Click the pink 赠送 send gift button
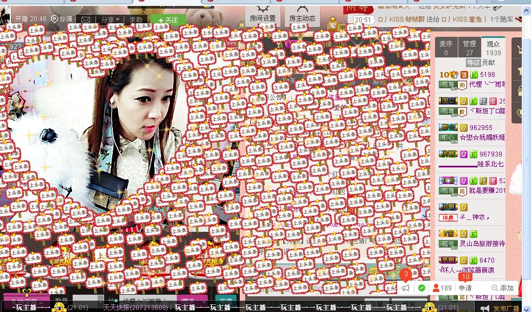 pyautogui.click(x=188, y=302)
